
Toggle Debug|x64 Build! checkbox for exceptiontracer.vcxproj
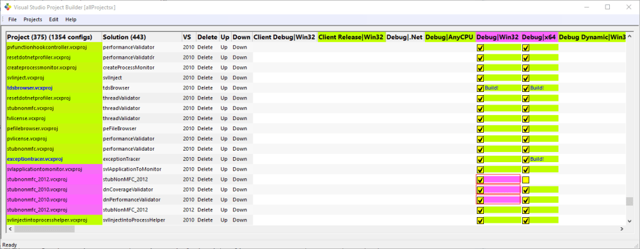pos(525,159)
